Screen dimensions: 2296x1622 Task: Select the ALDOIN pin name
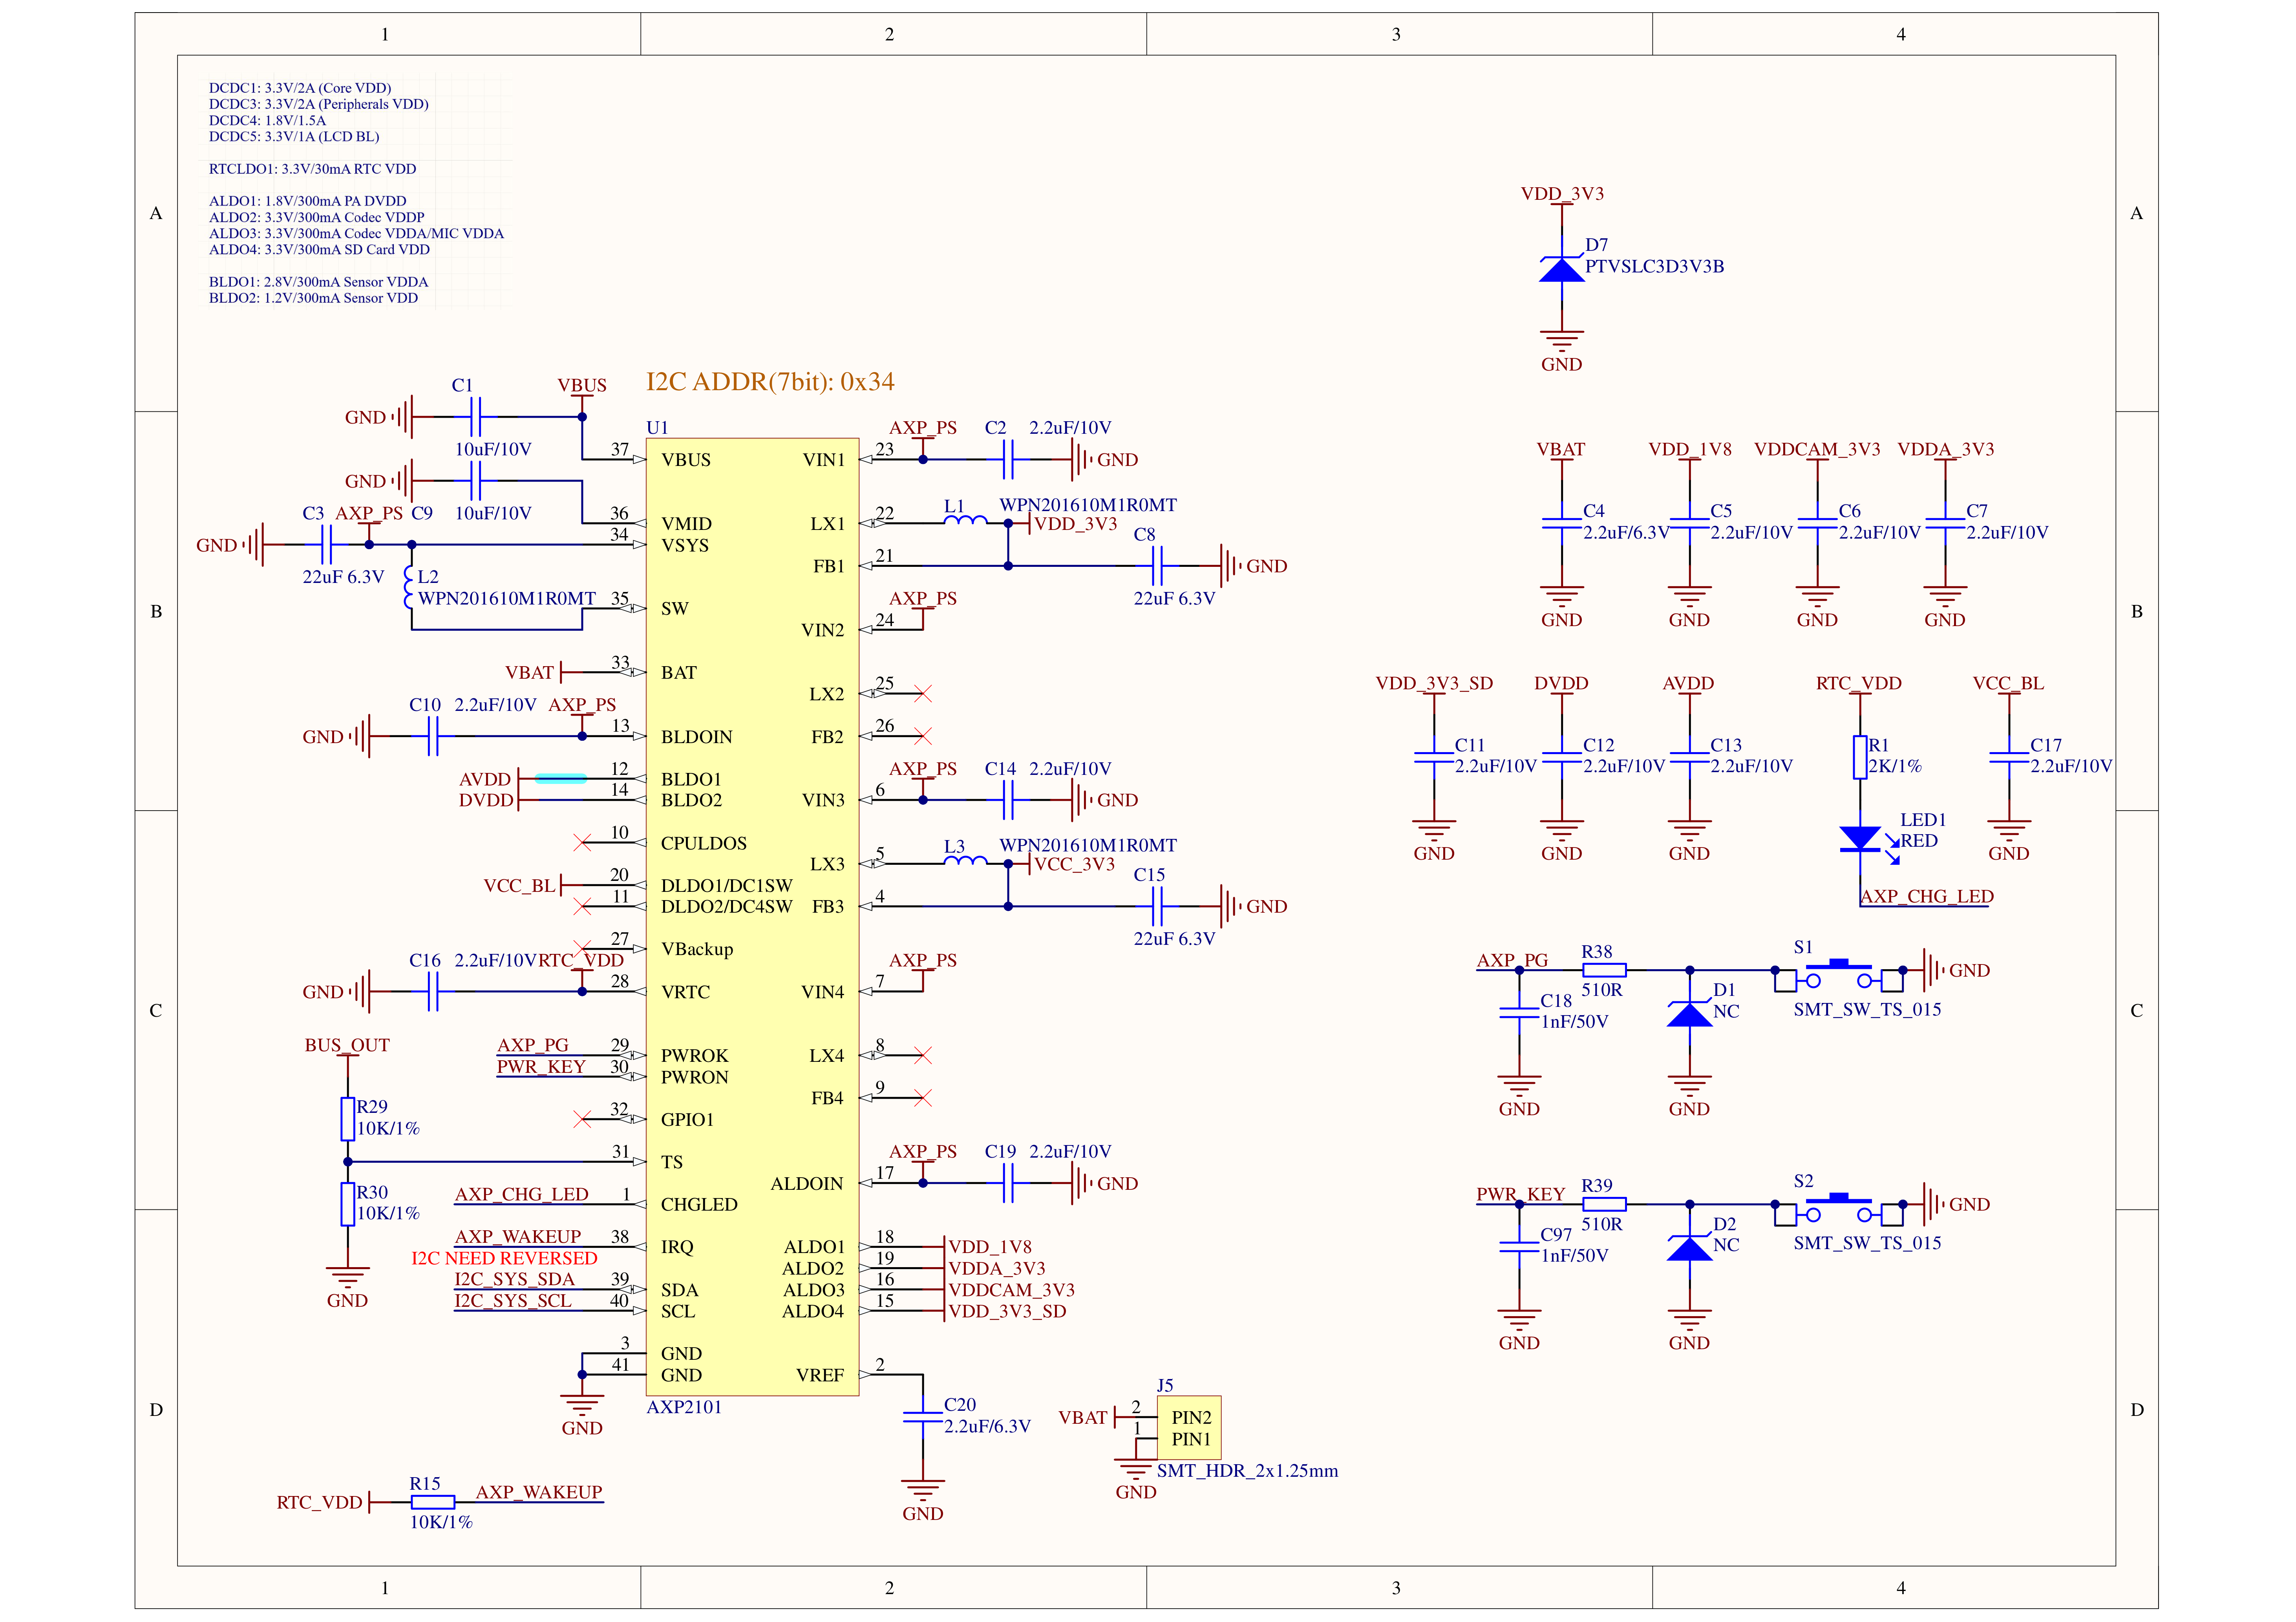tap(807, 1183)
